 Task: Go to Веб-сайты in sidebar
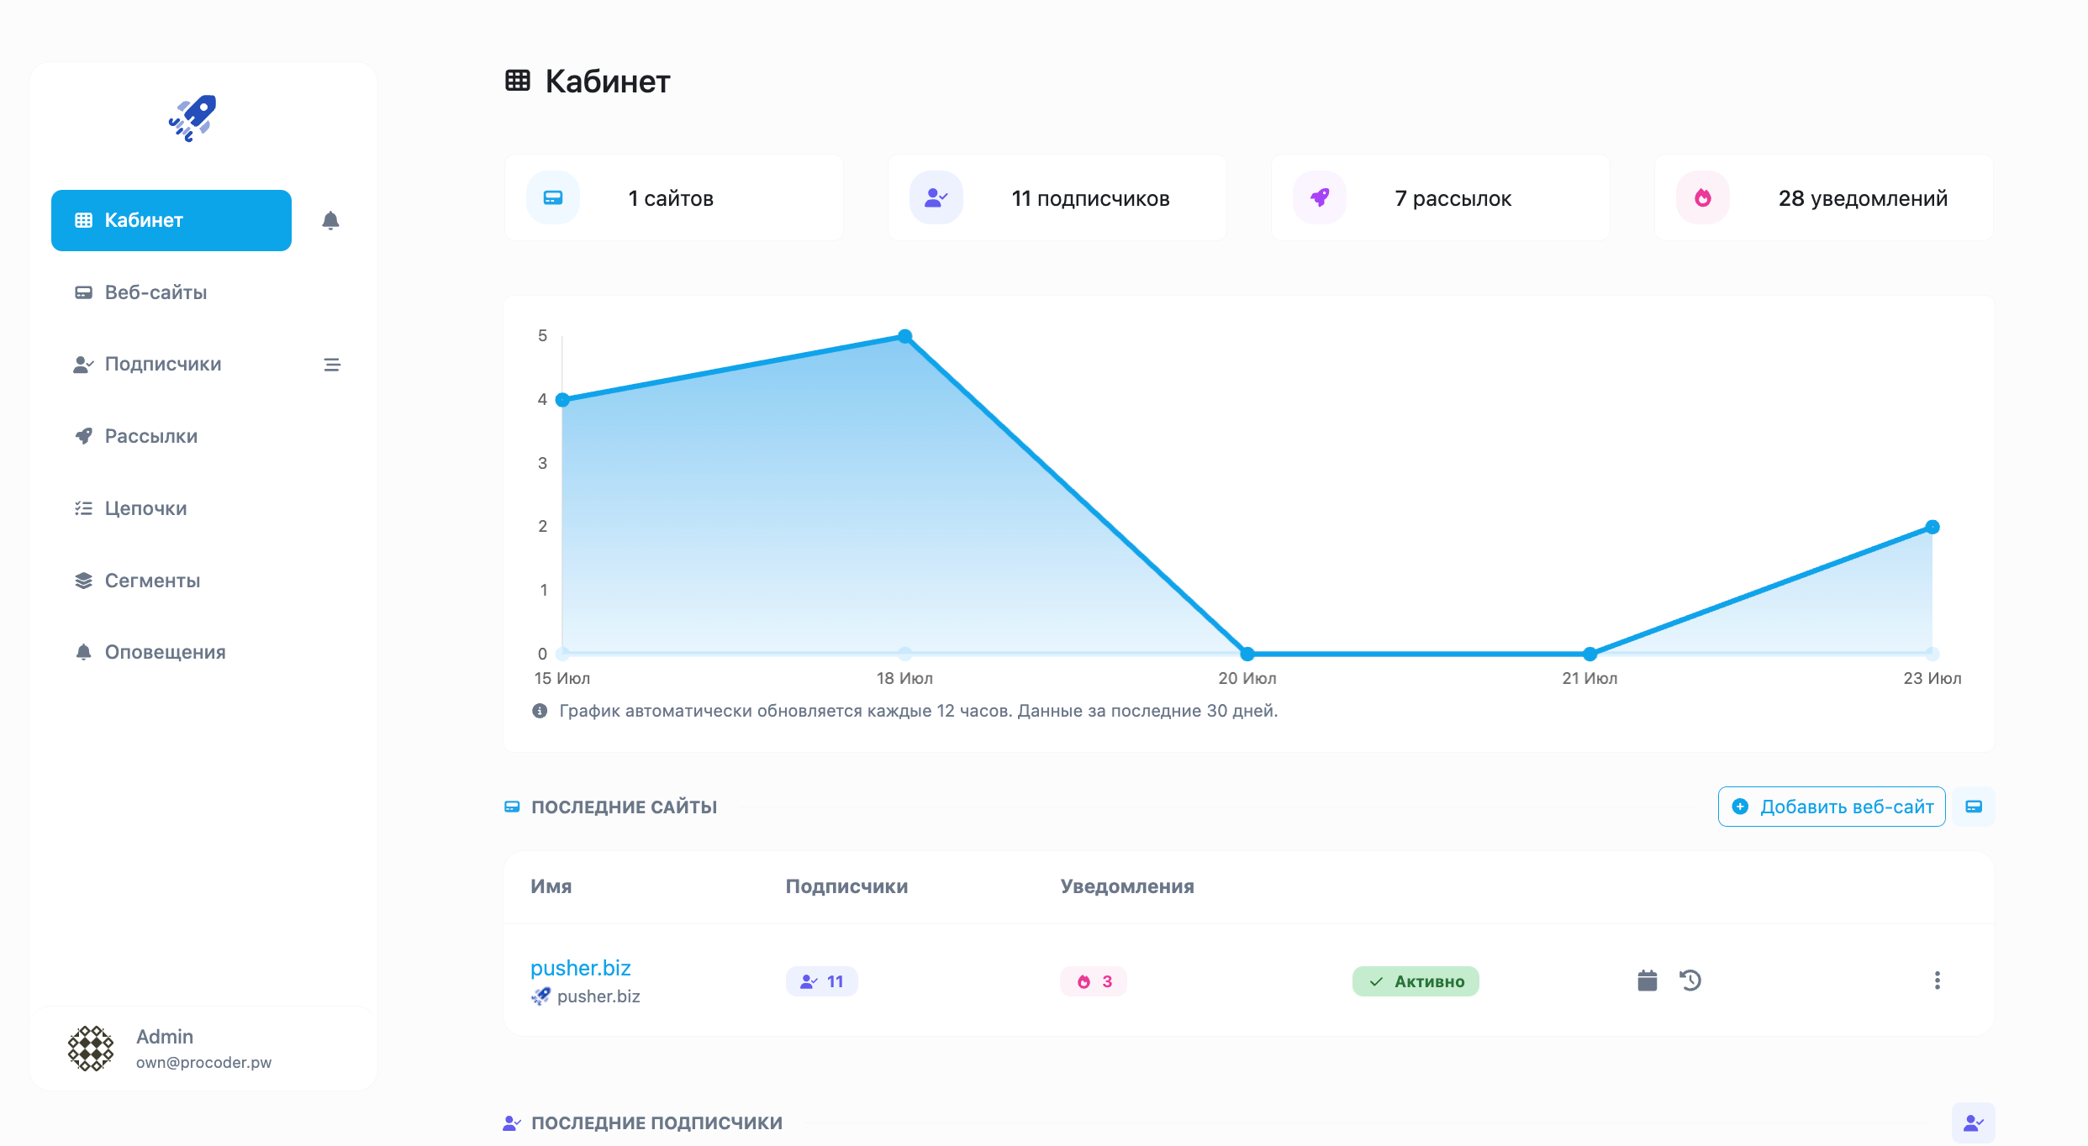pos(156,292)
